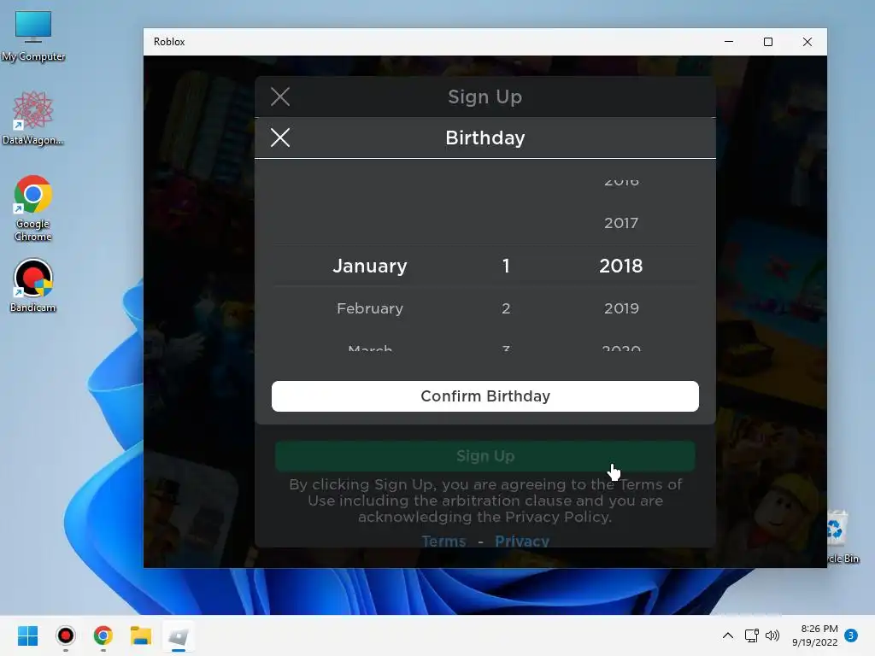The image size is (875, 656).
Task: Maximize the Roblox window
Action: tap(768, 42)
